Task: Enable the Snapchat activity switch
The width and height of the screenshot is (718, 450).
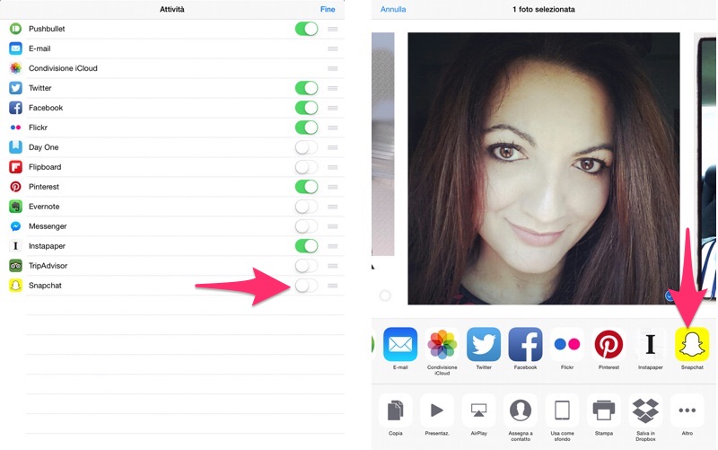Action: point(306,286)
